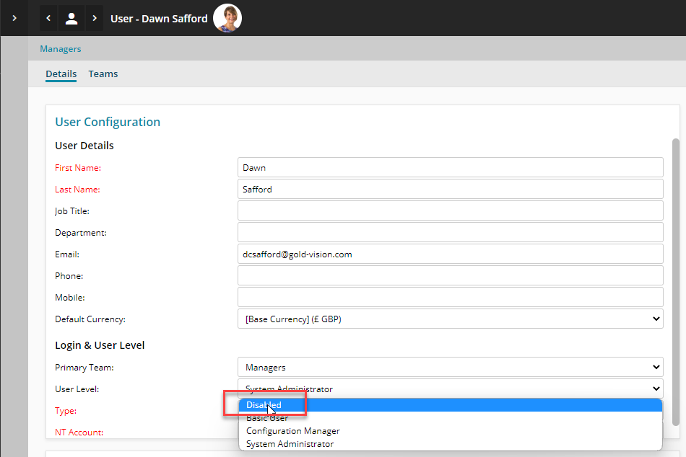Screen dimensions: 686x457
Task: Choose Configuration Manager user level option
Action: point(292,431)
